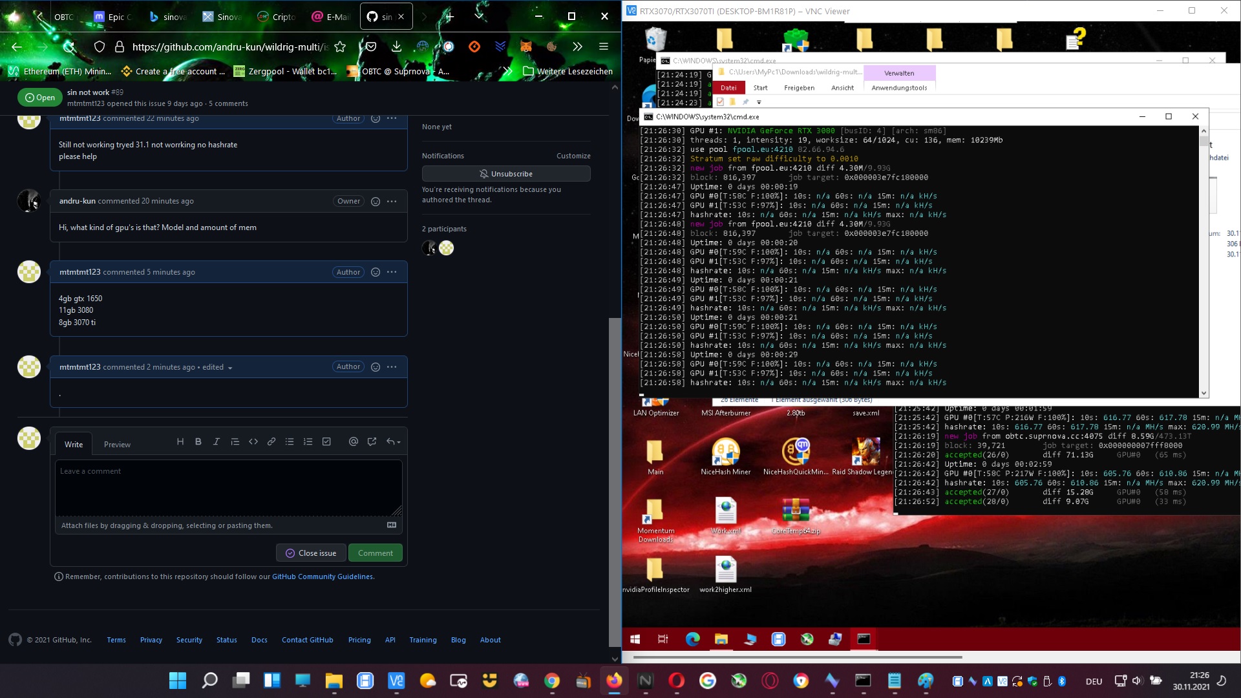The image size is (1241, 698).
Task: Insert a link using the link icon
Action: (x=271, y=441)
